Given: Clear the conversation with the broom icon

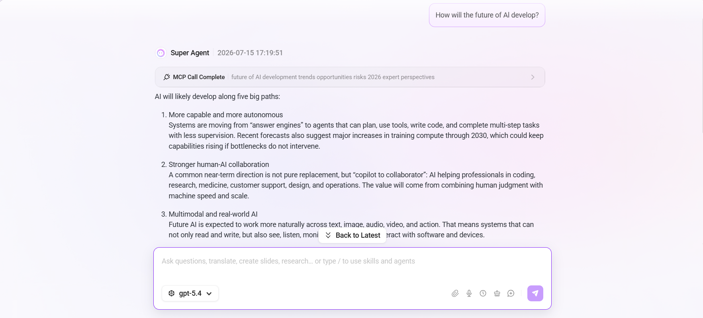Looking at the screenshot, I should click(497, 293).
